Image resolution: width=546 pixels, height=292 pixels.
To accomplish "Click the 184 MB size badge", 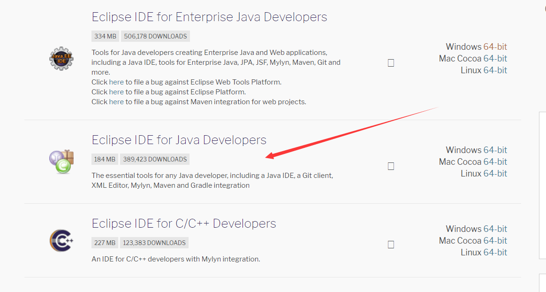I will click(105, 159).
